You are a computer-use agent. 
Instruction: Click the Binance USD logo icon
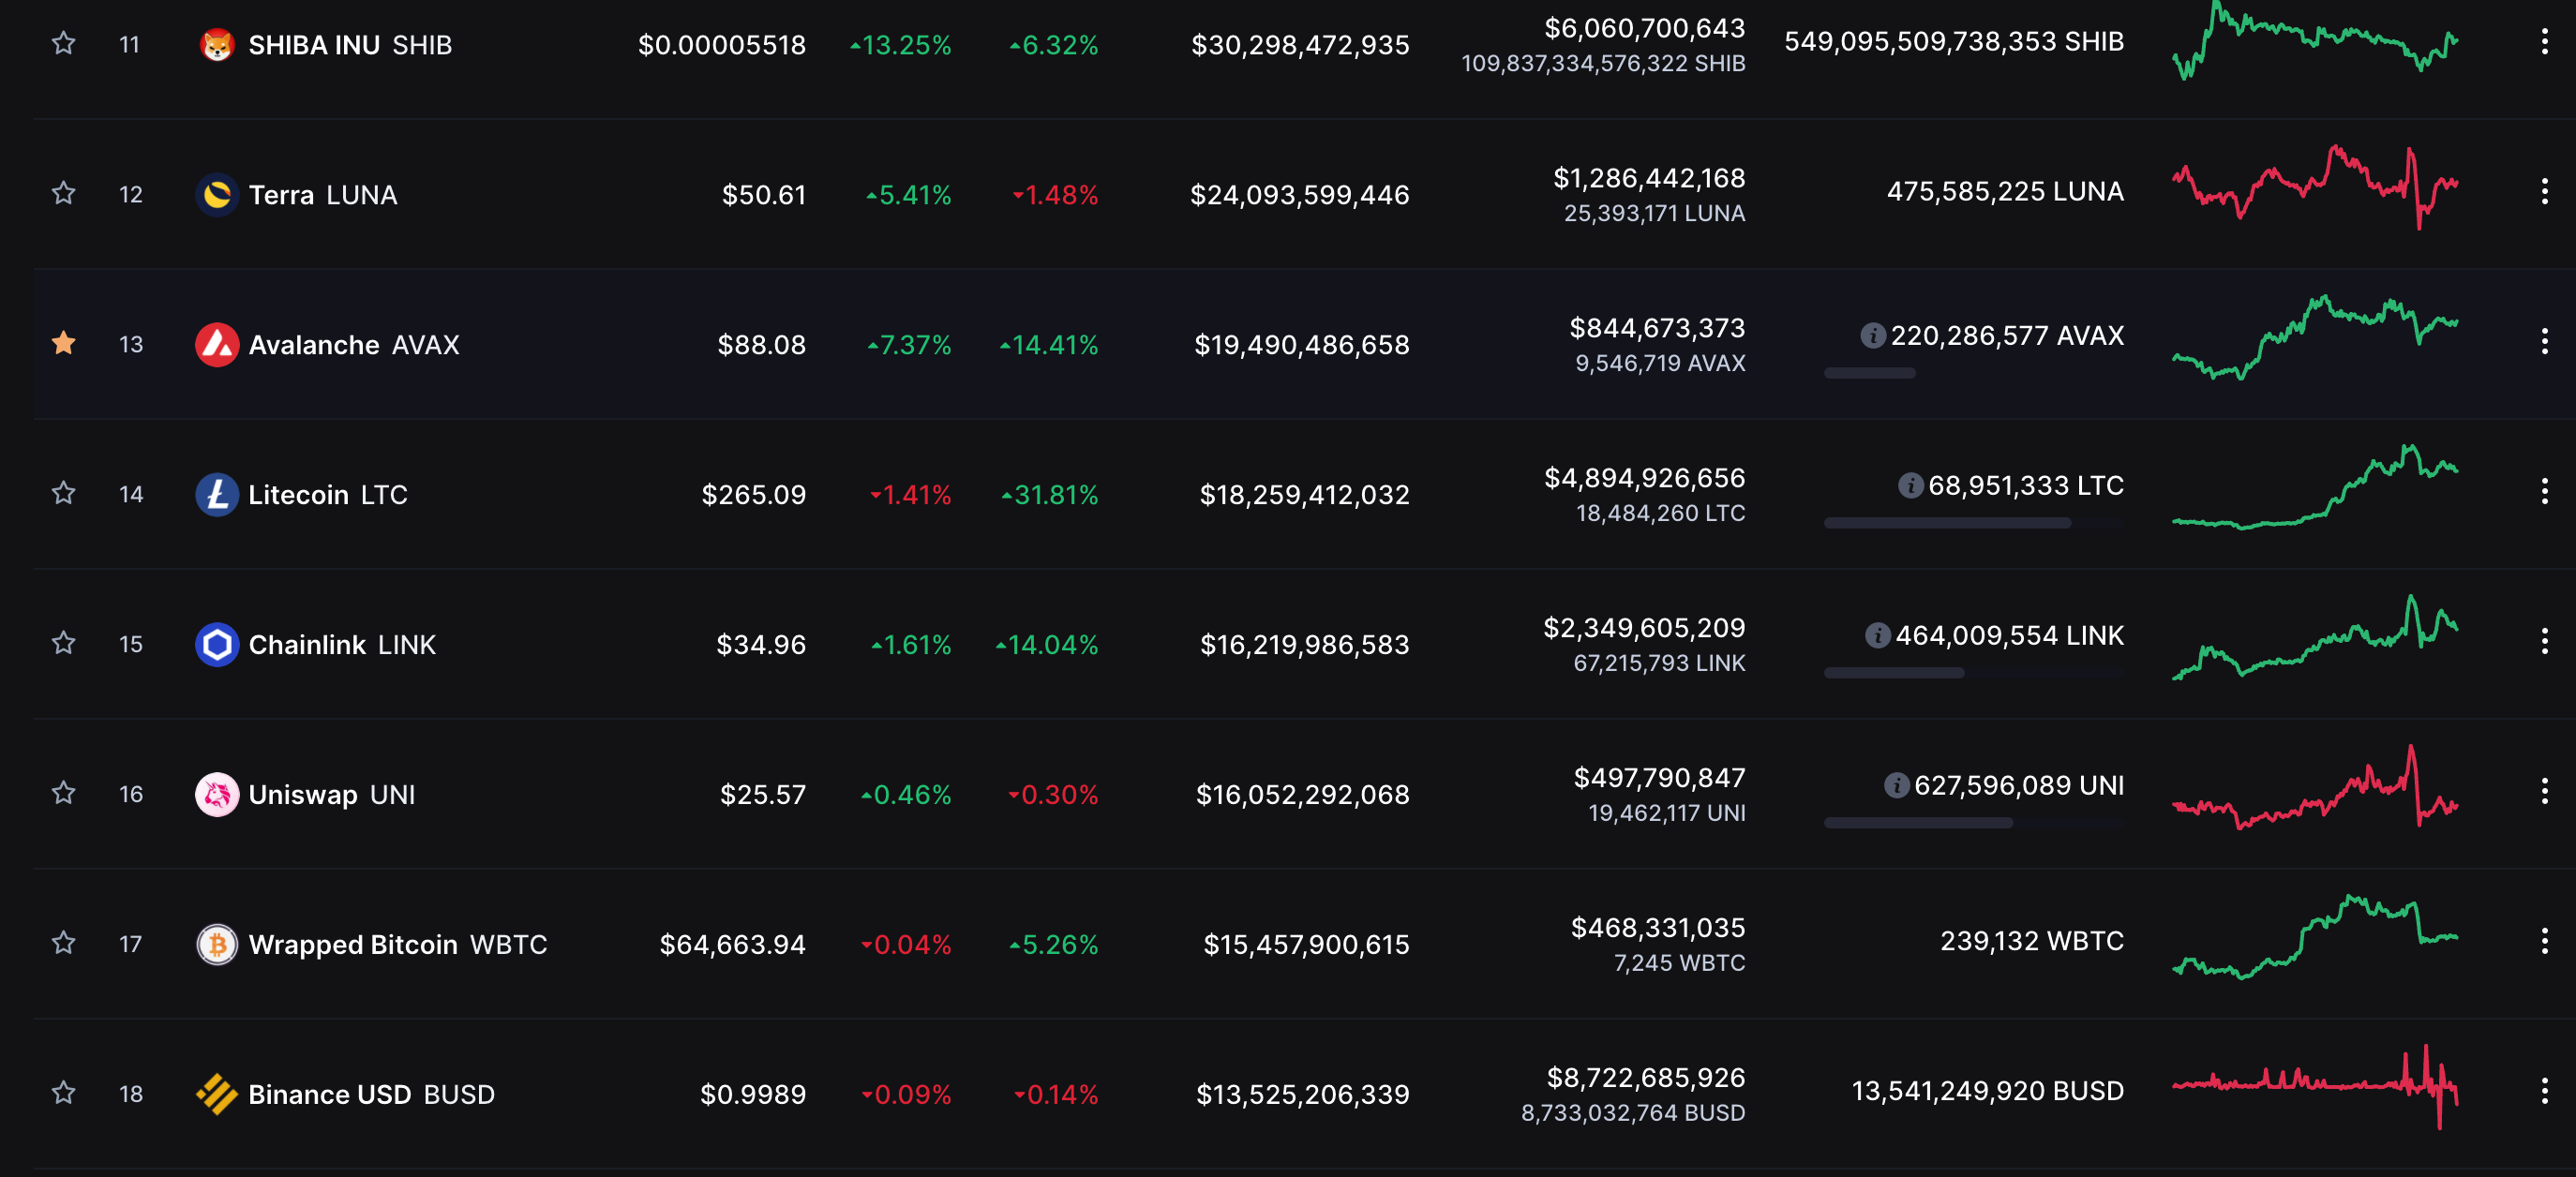216,1094
